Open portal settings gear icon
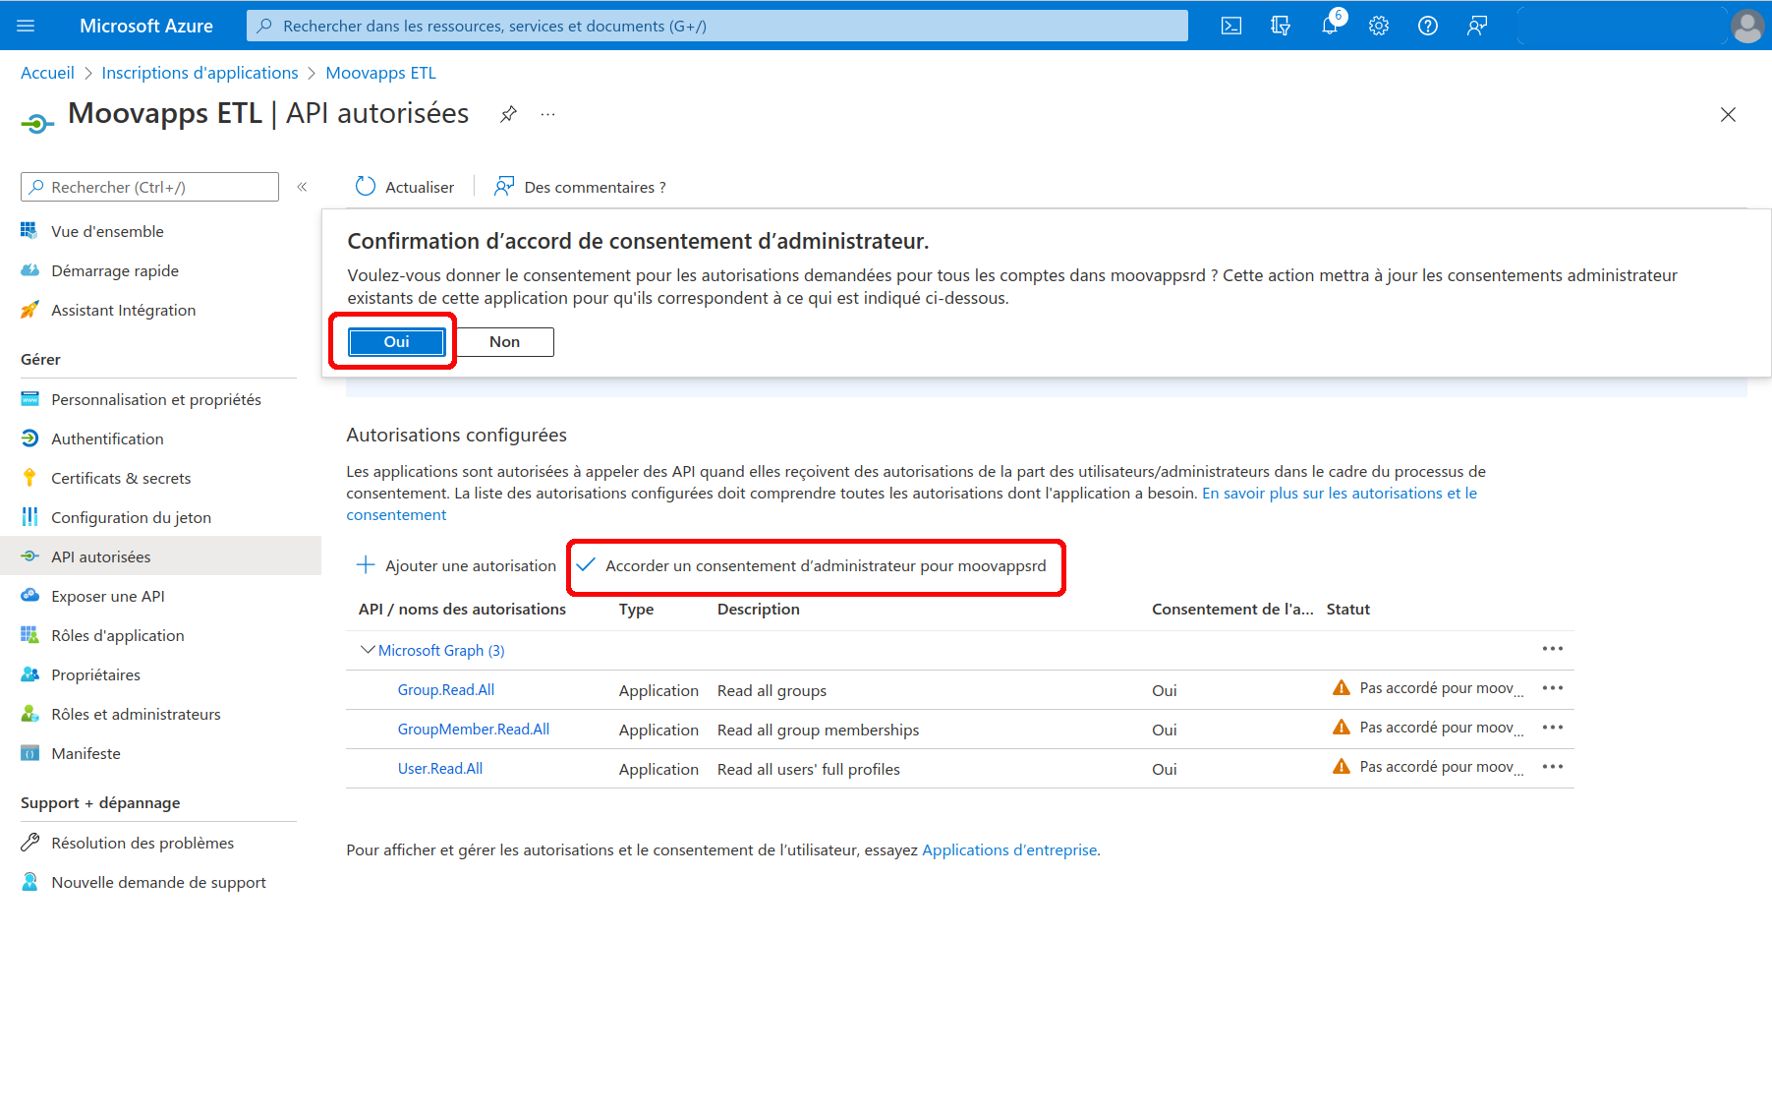 coord(1379,26)
